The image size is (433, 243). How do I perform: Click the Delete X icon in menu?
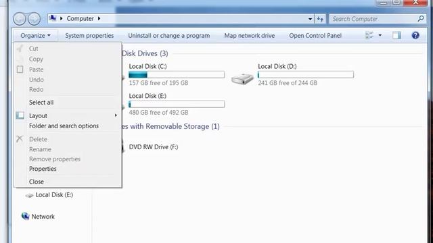(20, 139)
